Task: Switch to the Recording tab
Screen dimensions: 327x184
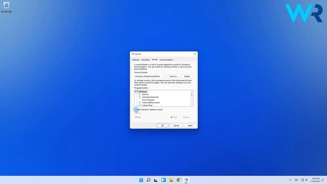Action: (x=145, y=60)
